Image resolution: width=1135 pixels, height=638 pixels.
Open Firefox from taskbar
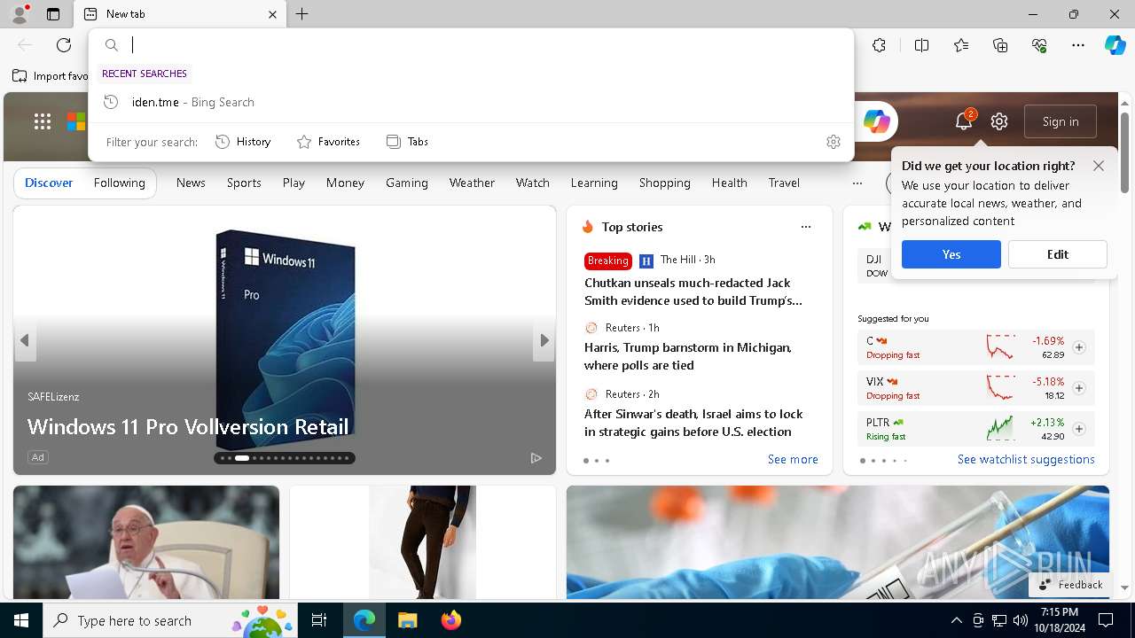click(x=450, y=620)
